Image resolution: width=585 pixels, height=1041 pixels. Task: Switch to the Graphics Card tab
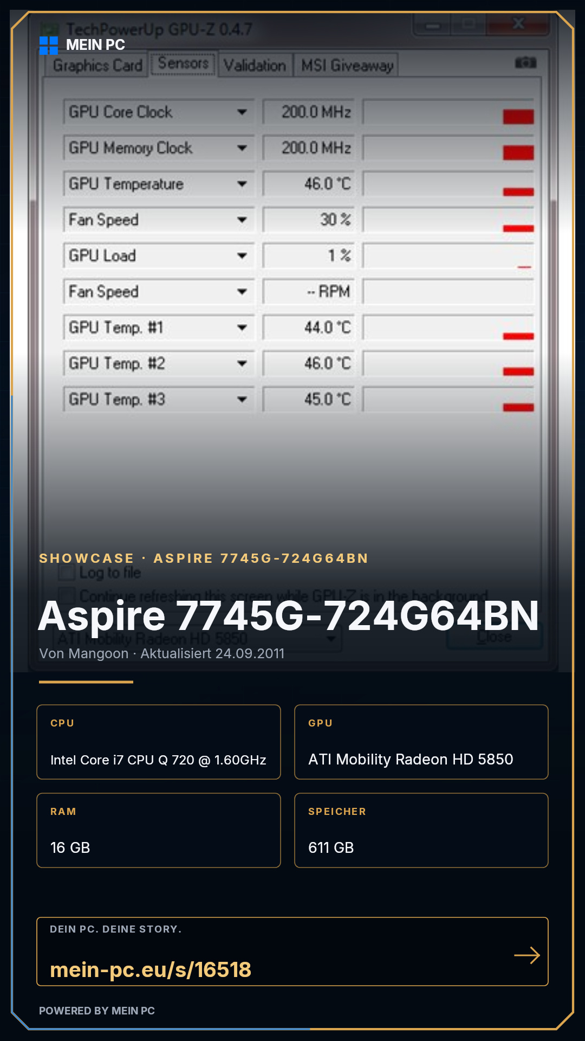point(97,66)
